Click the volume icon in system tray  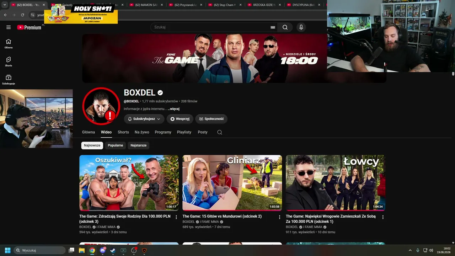(431, 250)
